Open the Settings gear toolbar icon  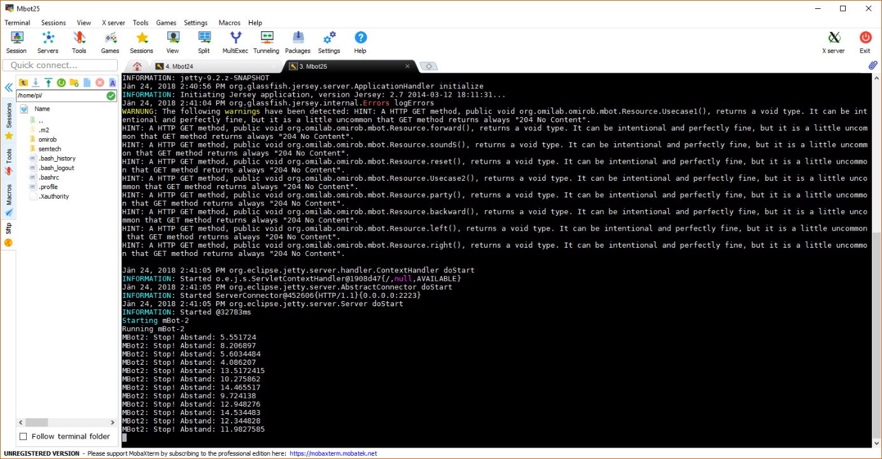(x=329, y=43)
